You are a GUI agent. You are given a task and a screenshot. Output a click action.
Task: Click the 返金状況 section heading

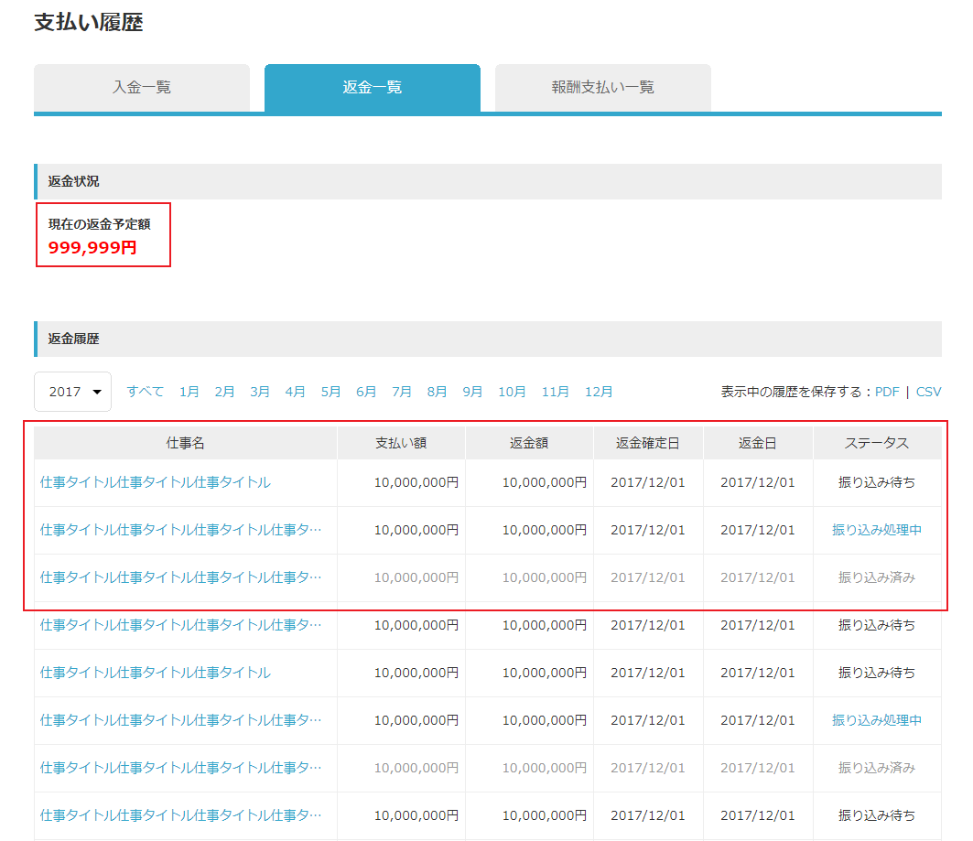tap(73, 181)
